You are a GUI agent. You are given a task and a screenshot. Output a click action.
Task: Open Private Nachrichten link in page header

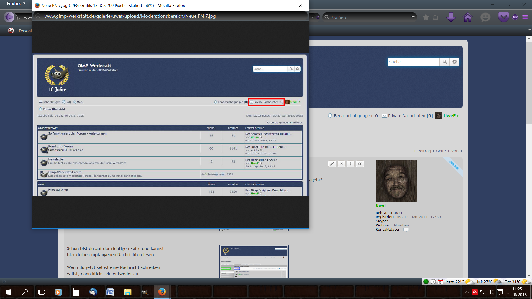[x=407, y=116]
